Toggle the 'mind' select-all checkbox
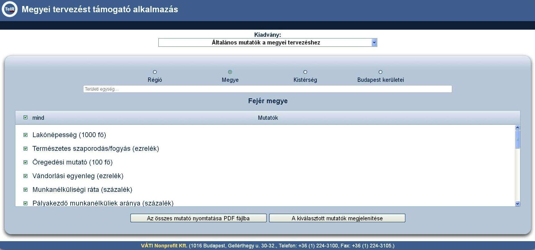This screenshot has height=250, width=535. (x=26, y=117)
